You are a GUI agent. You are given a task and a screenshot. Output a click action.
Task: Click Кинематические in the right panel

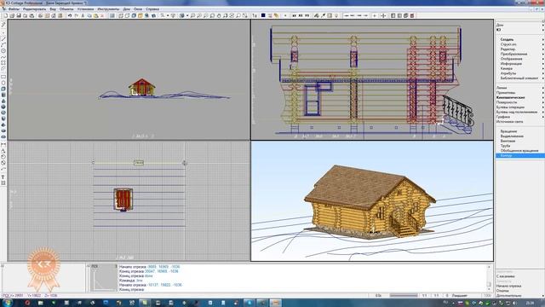pyautogui.click(x=511, y=97)
